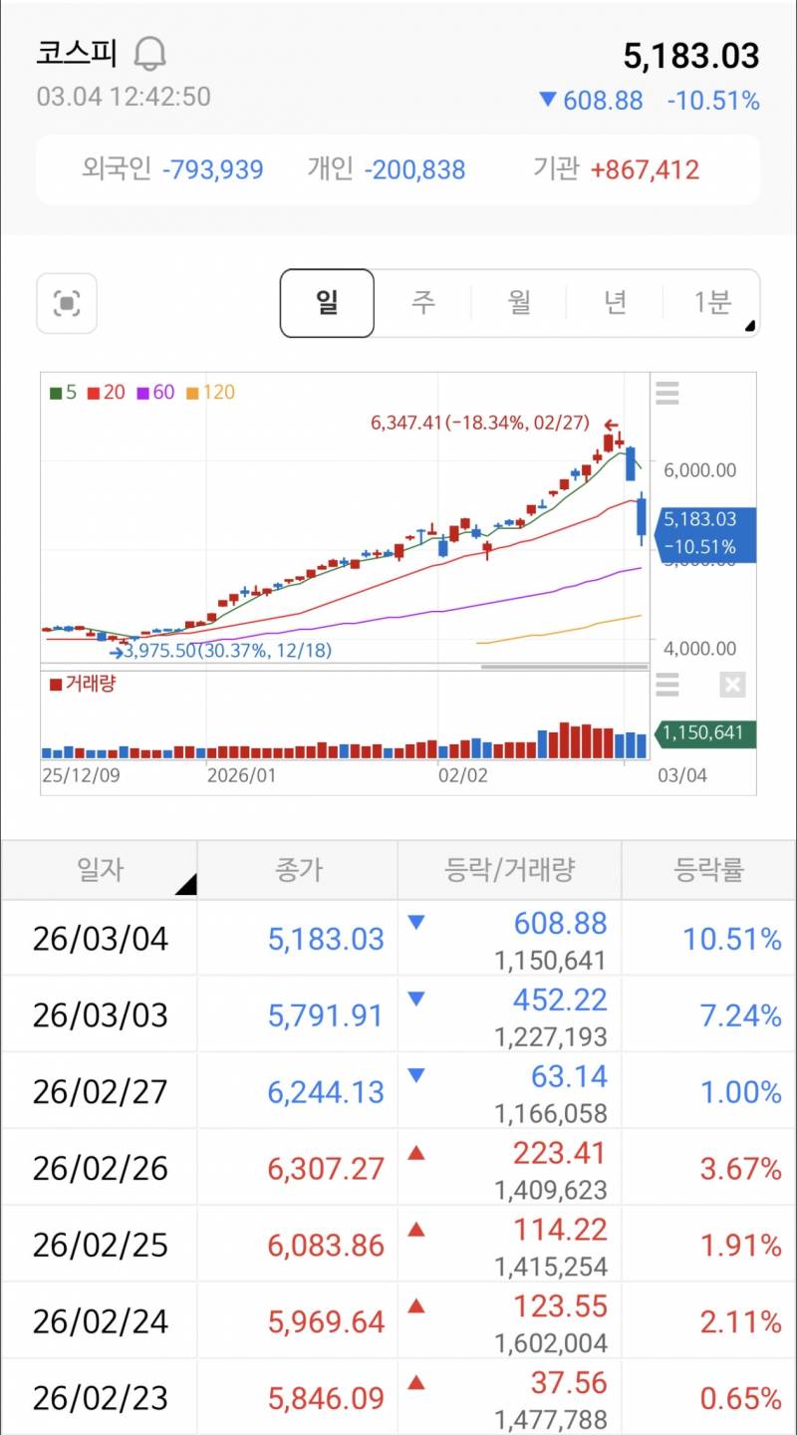The image size is (797, 1435).
Task: Click the change value 223.41
Action: [x=560, y=1153]
